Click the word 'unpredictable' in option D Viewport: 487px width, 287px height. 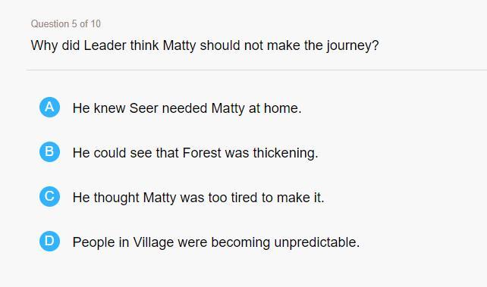pos(315,242)
